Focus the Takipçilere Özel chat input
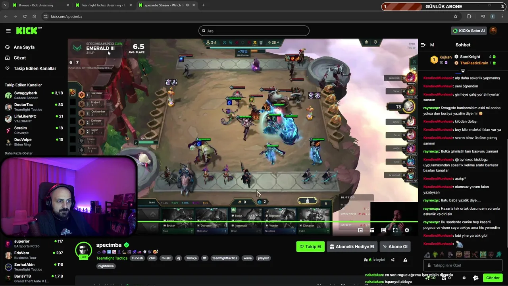The image size is (508, 286). 463,265
